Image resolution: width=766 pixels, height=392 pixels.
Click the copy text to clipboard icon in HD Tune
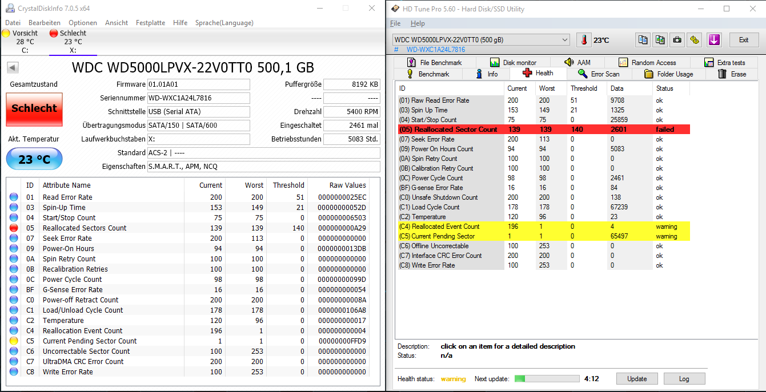click(643, 40)
